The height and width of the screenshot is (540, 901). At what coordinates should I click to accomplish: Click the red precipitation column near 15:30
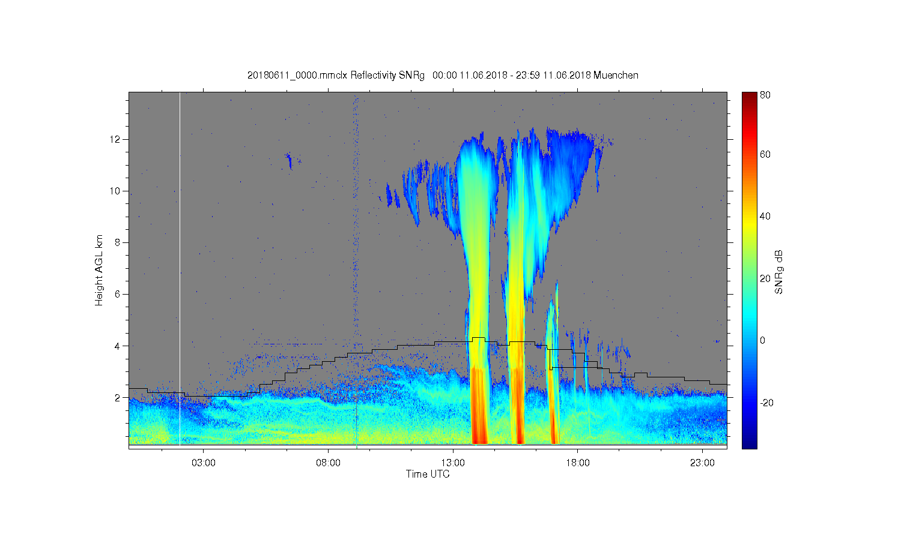click(x=517, y=406)
